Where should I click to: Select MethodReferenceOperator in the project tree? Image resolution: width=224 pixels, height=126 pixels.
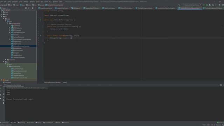pos(21,46)
